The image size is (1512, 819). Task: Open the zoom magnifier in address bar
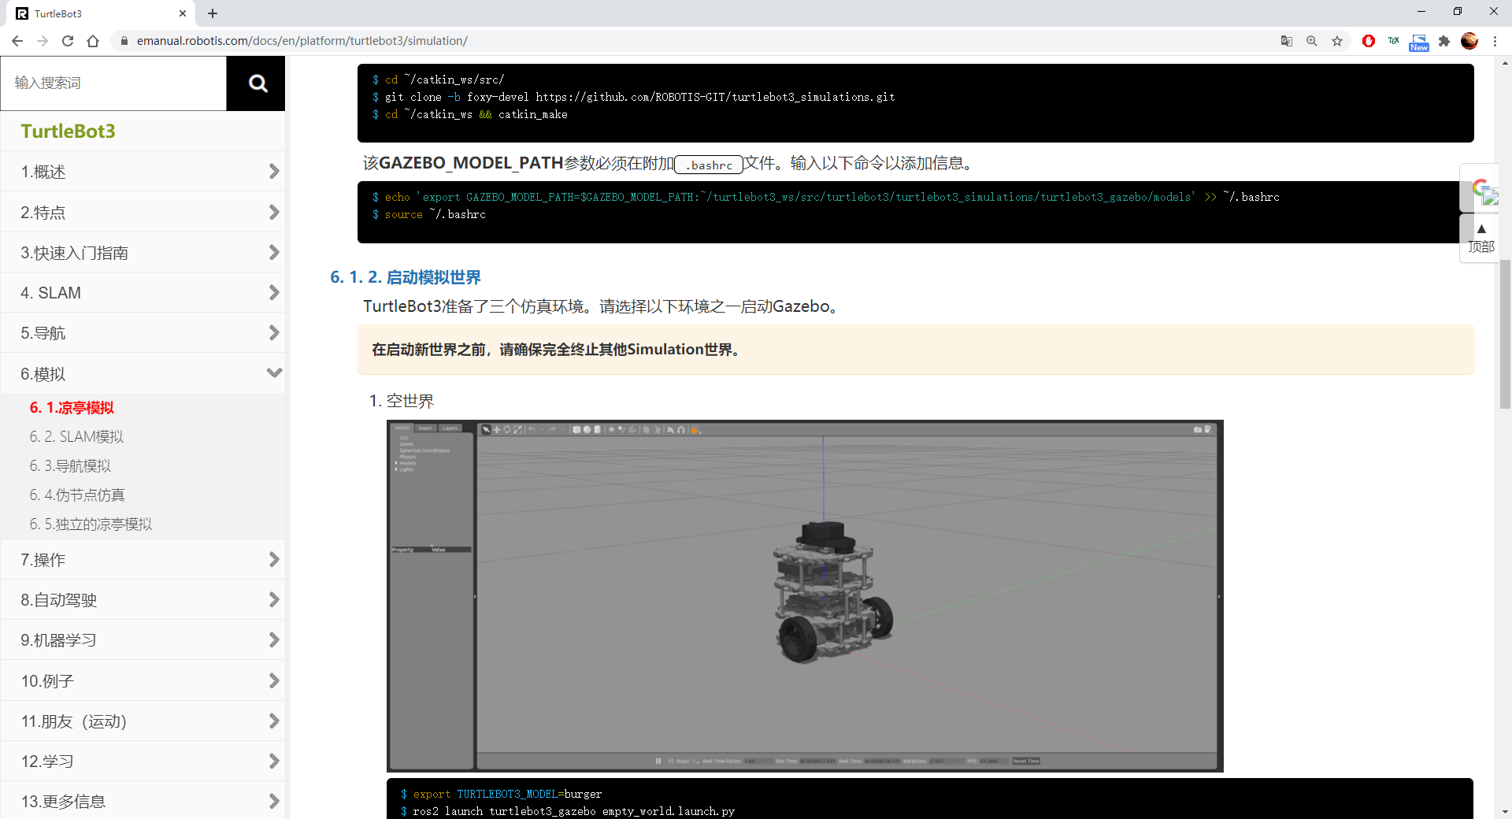1312,41
